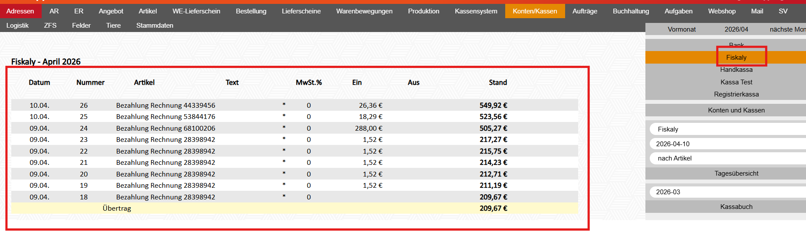Select Fiskaly in the account list
The width and height of the screenshot is (806, 231).
coord(736,58)
